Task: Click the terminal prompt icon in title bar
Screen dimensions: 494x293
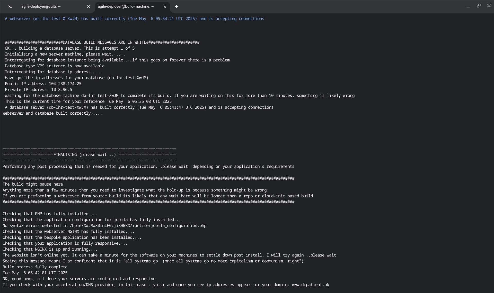Action: click(x=10, y=7)
